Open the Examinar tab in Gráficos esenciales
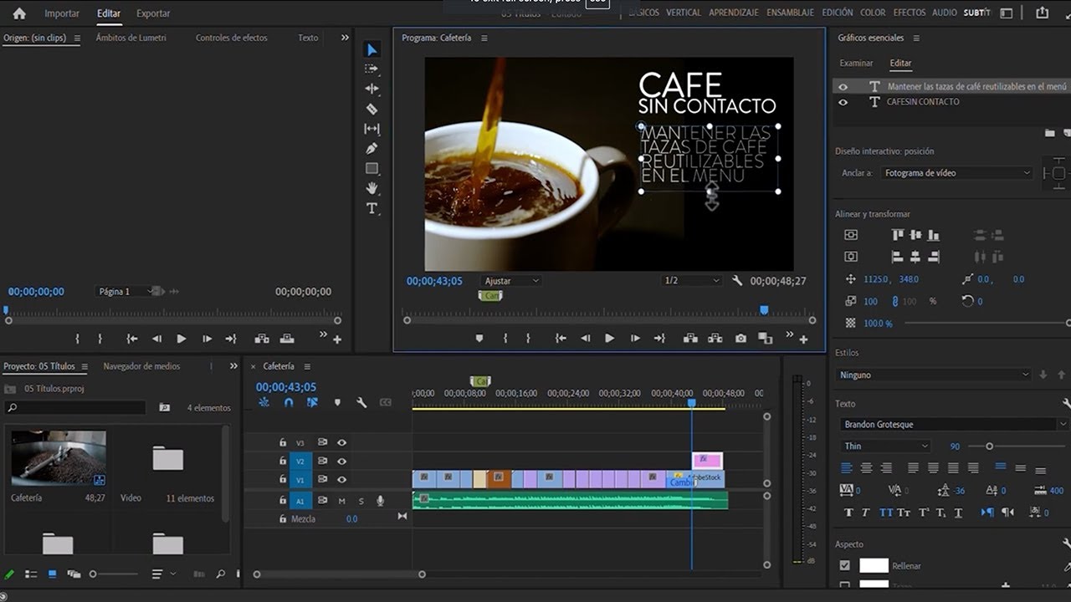Screen dimensions: 1071x602 [x=856, y=64]
